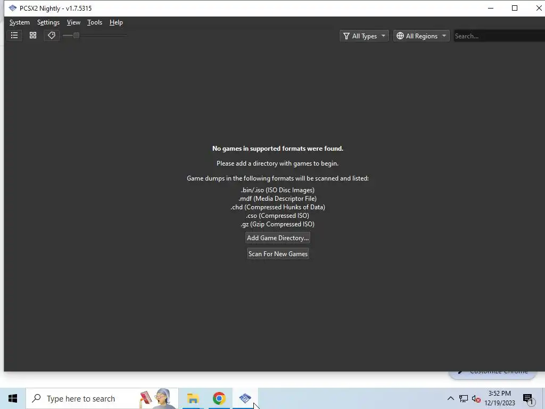Open the All Regions filter dropdown
Image resolution: width=545 pixels, height=409 pixels.
coord(422,36)
